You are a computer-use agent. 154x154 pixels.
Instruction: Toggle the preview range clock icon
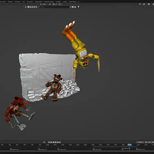(146, 142)
